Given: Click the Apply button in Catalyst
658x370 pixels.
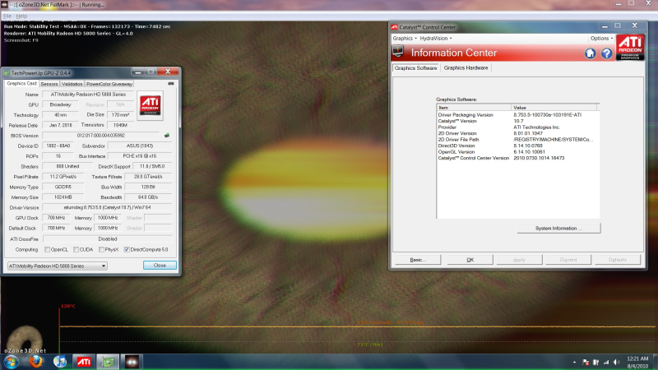Looking at the screenshot, I should coord(519,260).
